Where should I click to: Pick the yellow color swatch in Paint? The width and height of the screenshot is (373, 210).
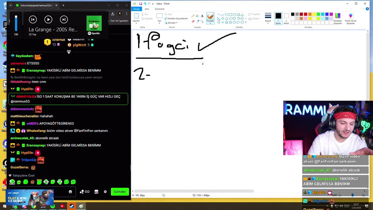pyautogui.click(x=314, y=14)
